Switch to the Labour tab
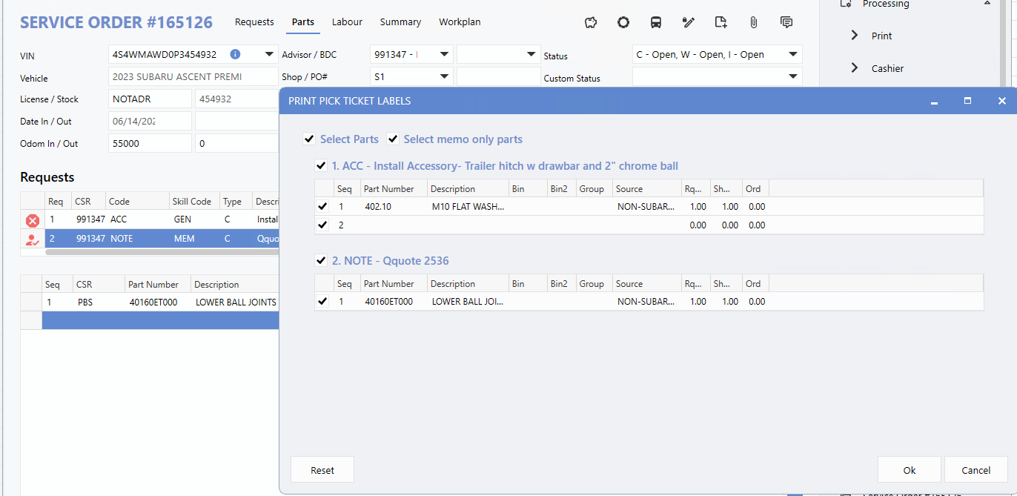The width and height of the screenshot is (1017, 496). coord(347,22)
